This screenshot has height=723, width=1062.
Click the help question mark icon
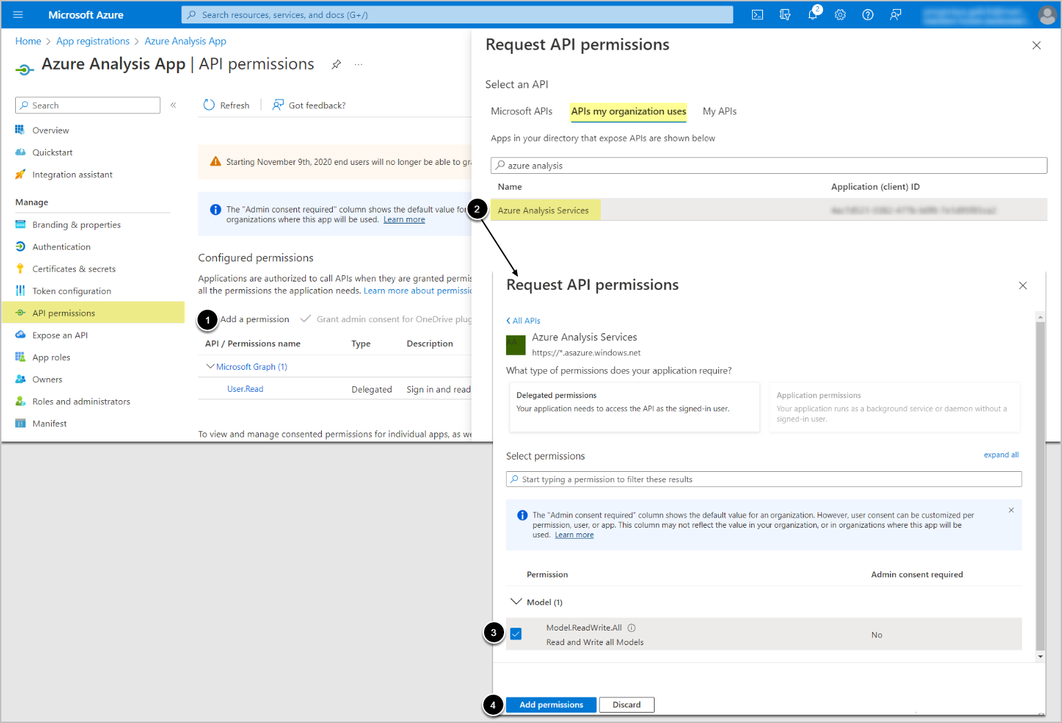click(x=868, y=14)
